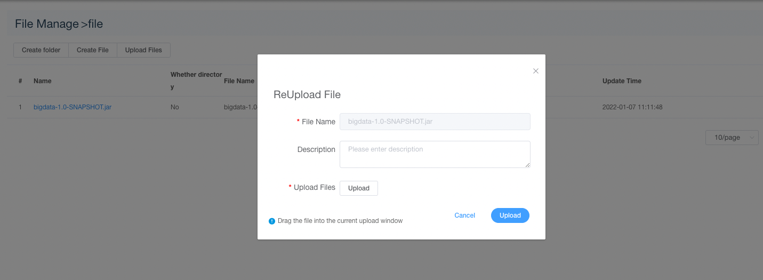Click the 'No' directory cell in row 1

(x=175, y=107)
